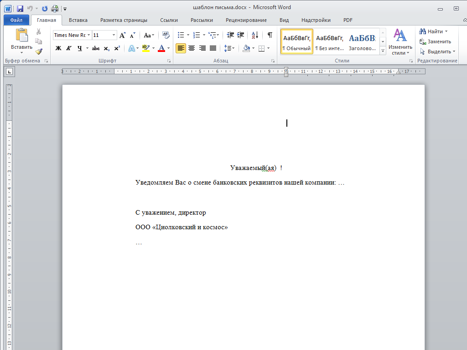Open the Абзац dialog launcher
This screenshot has width=467, height=350.
[x=273, y=61]
